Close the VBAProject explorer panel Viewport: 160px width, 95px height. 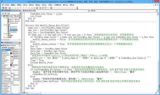coord(19,10)
